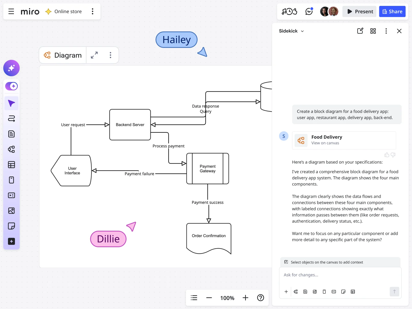
Task: Grab the Sticky note tool
Action: tap(11, 226)
